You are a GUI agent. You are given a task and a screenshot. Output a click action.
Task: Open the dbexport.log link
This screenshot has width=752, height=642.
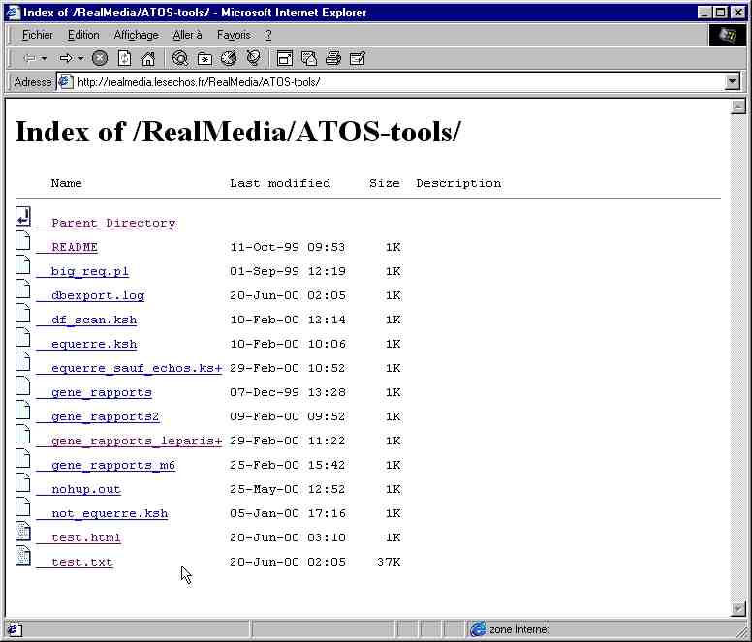coord(98,295)
